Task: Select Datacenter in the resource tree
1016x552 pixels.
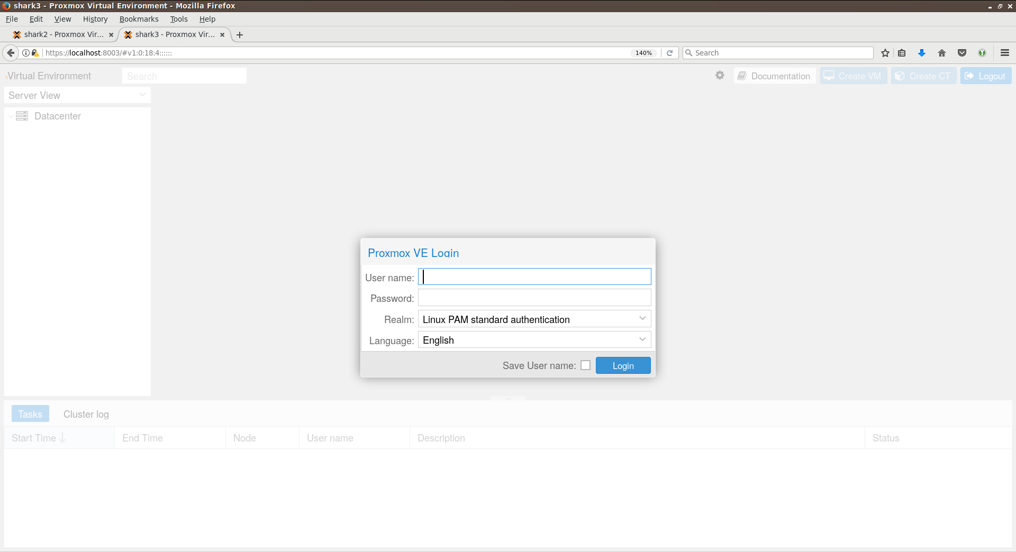Action: tap(57, 116)
